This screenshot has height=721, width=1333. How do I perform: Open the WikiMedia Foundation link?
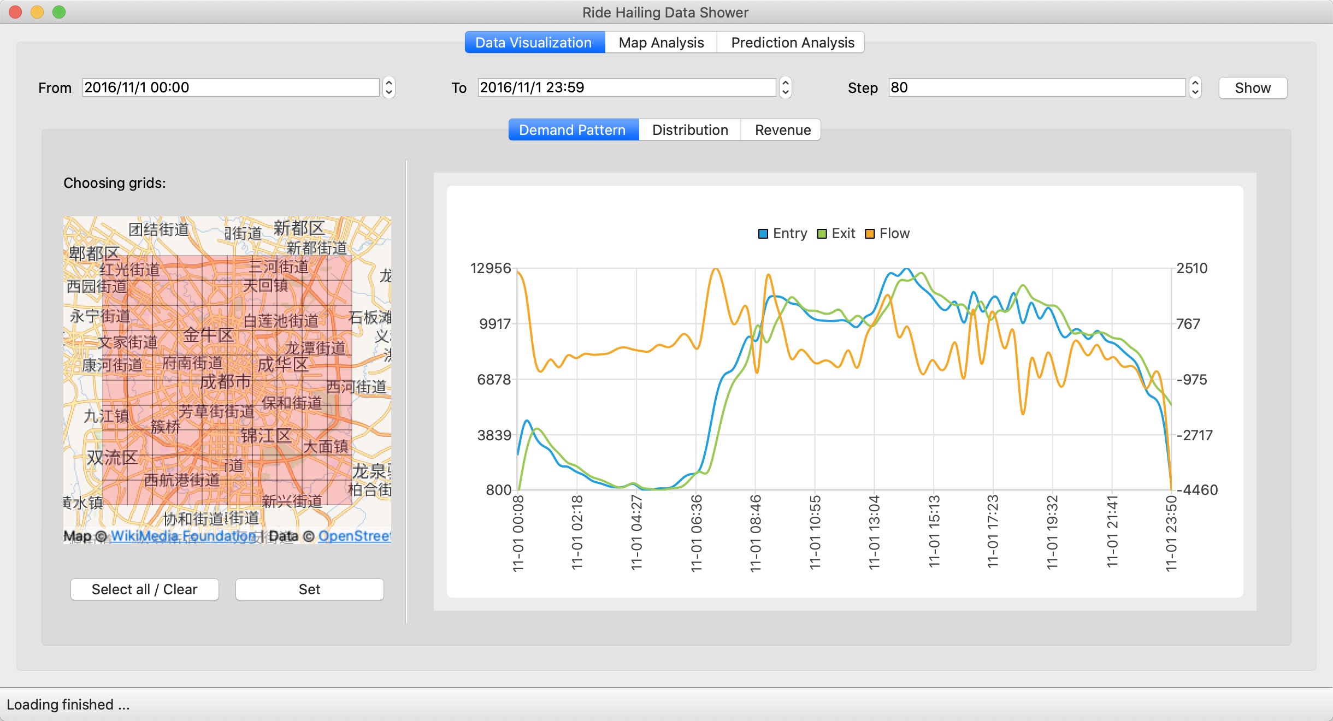183,536
